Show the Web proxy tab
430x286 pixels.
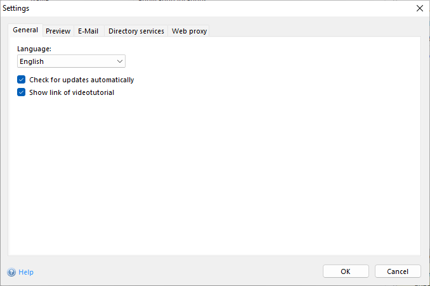pos(189,31)
